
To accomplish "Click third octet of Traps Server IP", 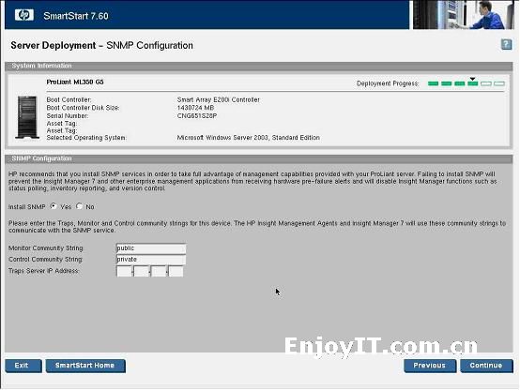I will (x=159, y=271).
